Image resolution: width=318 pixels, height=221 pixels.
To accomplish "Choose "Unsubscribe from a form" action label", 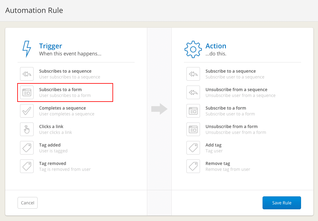I will [x=232, y=127].
